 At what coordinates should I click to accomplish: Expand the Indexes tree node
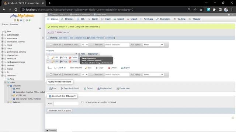(8, 102)
